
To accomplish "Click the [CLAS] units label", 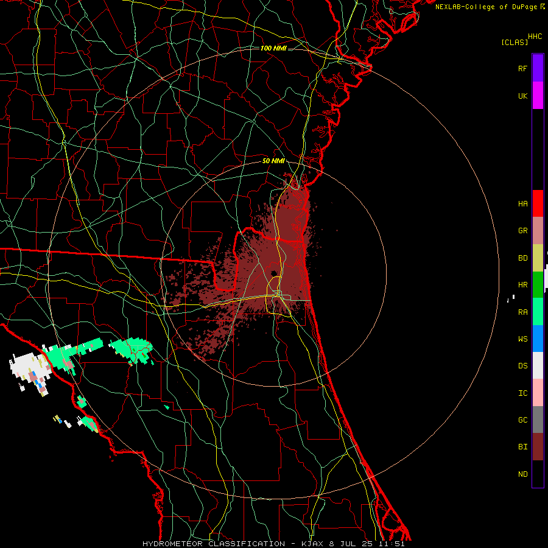I will [515, 42].
